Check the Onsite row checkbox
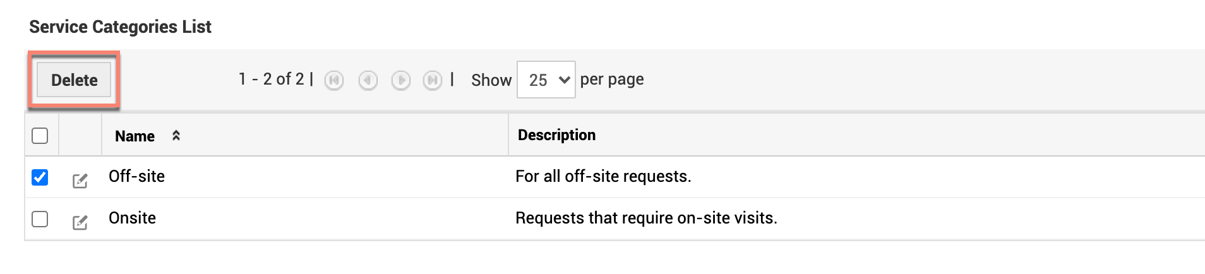This screenshot has height=274, width=1205. [40, 219]
